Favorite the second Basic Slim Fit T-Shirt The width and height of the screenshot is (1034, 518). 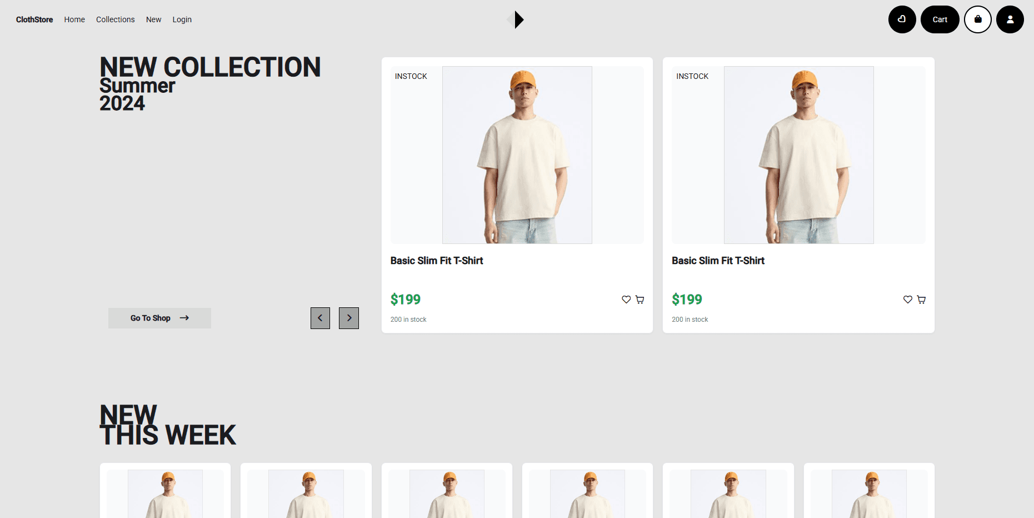click(x=907, y=300)
